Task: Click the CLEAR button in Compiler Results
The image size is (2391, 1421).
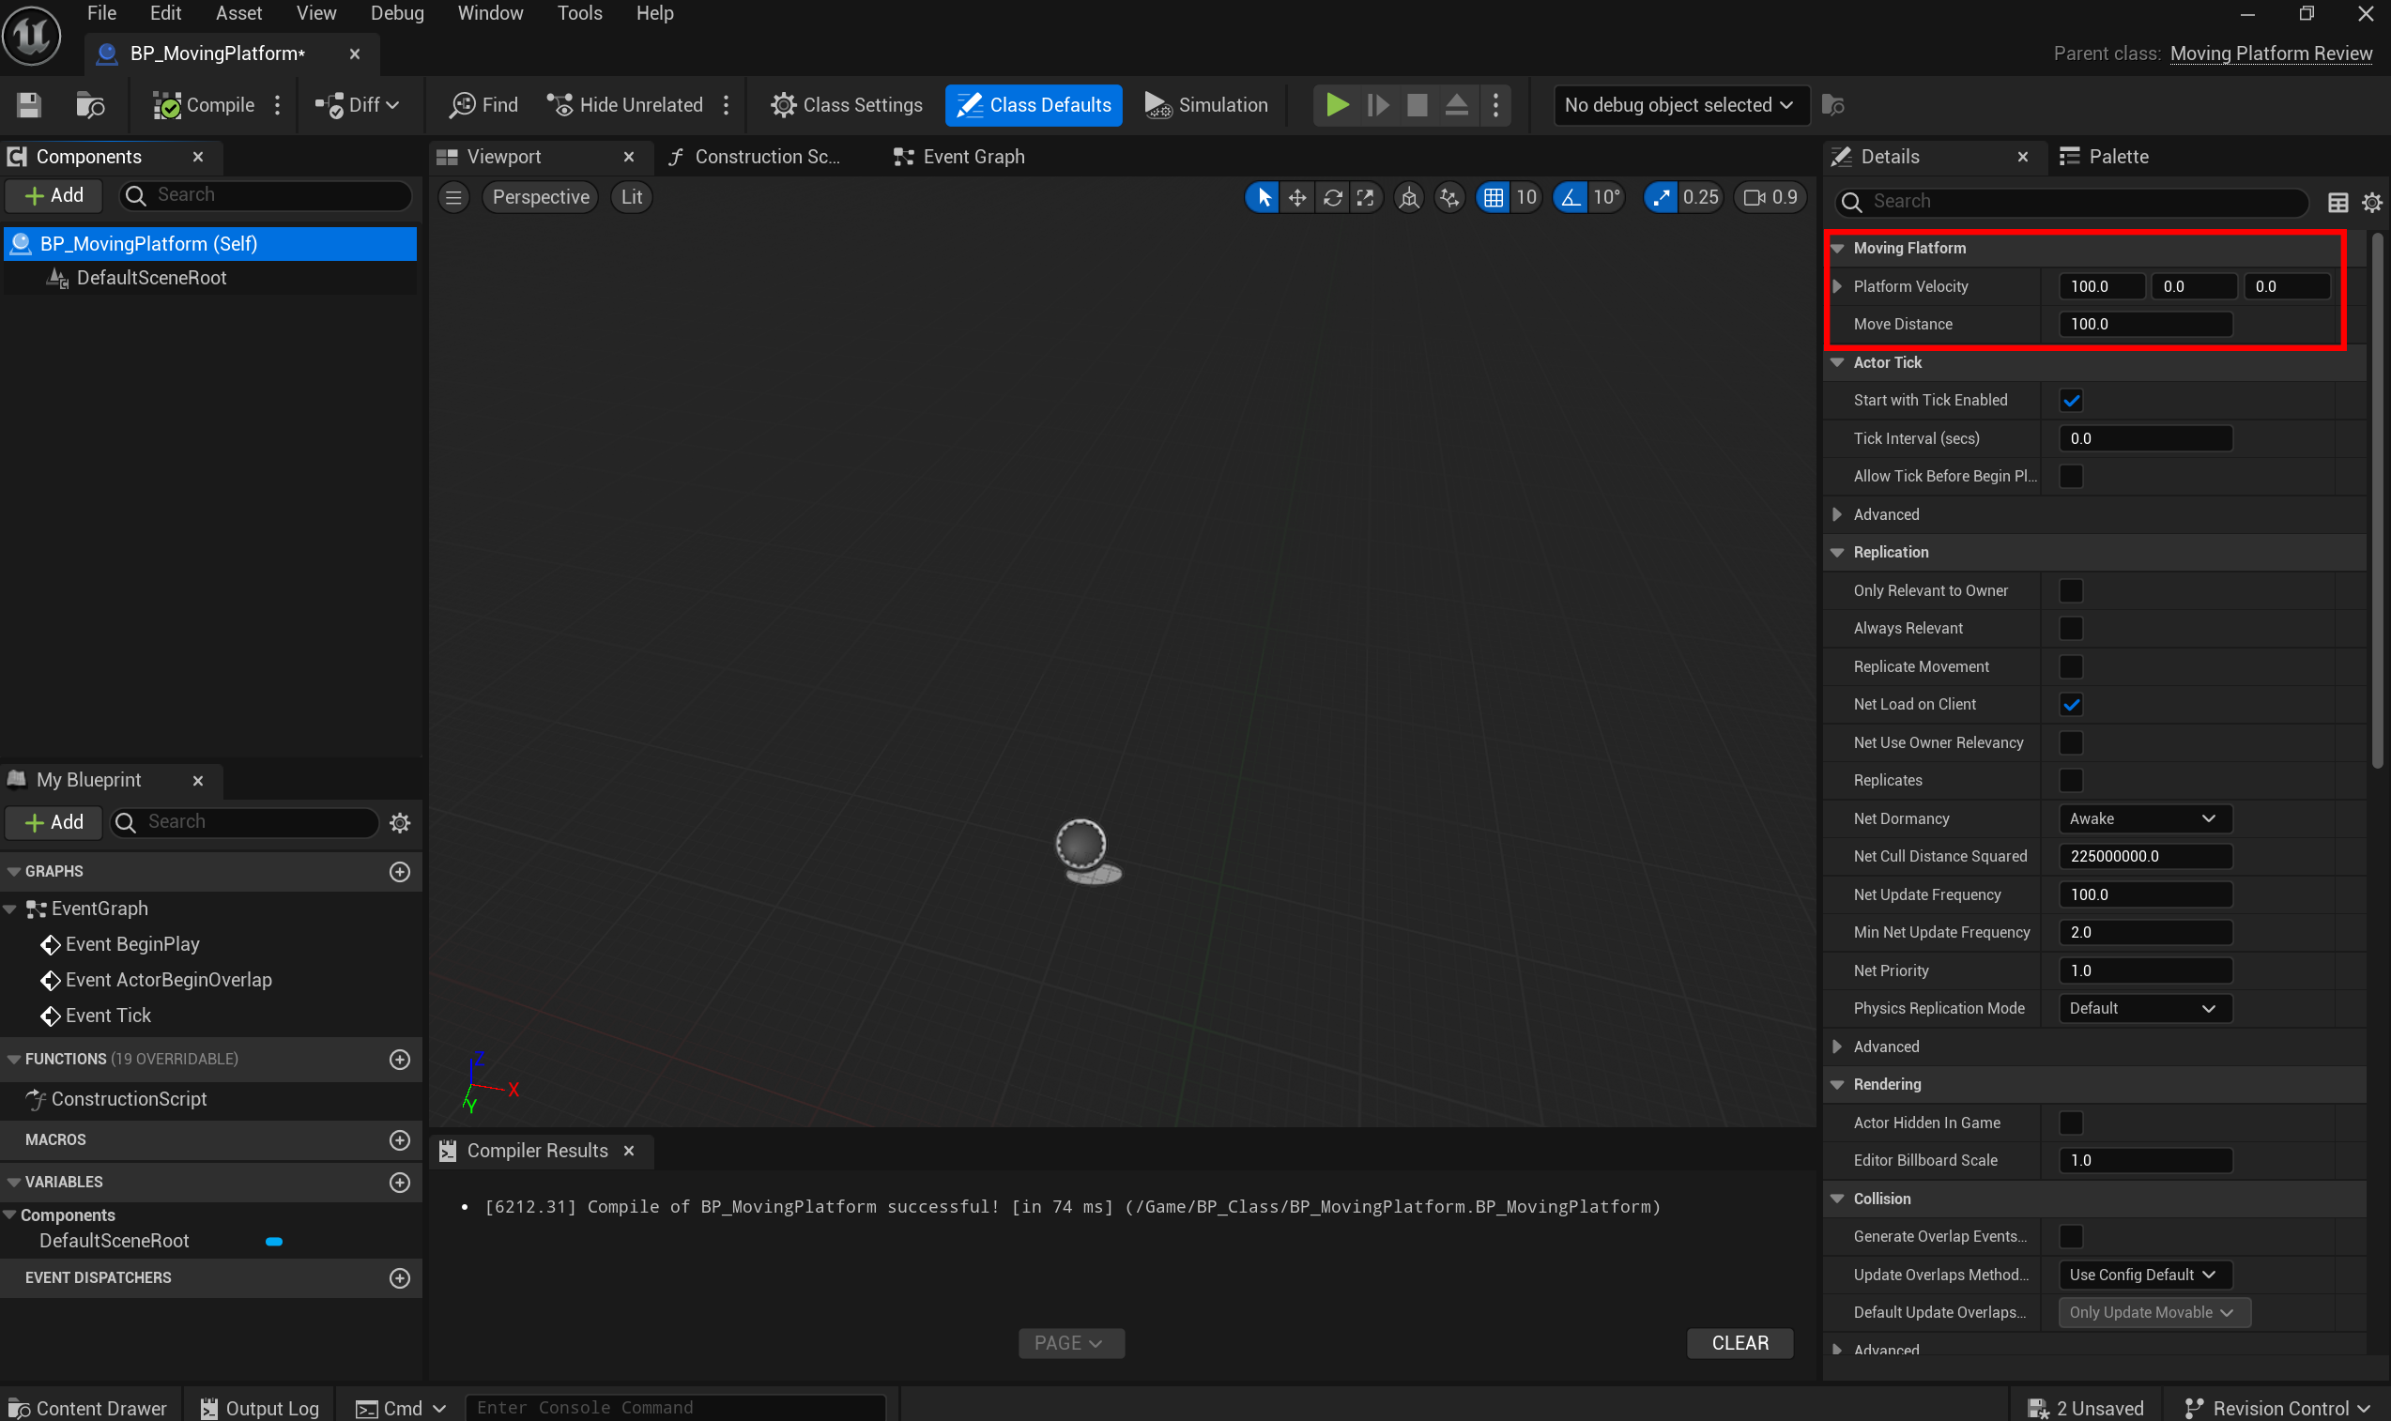Action: (x=1739, y=1342)
